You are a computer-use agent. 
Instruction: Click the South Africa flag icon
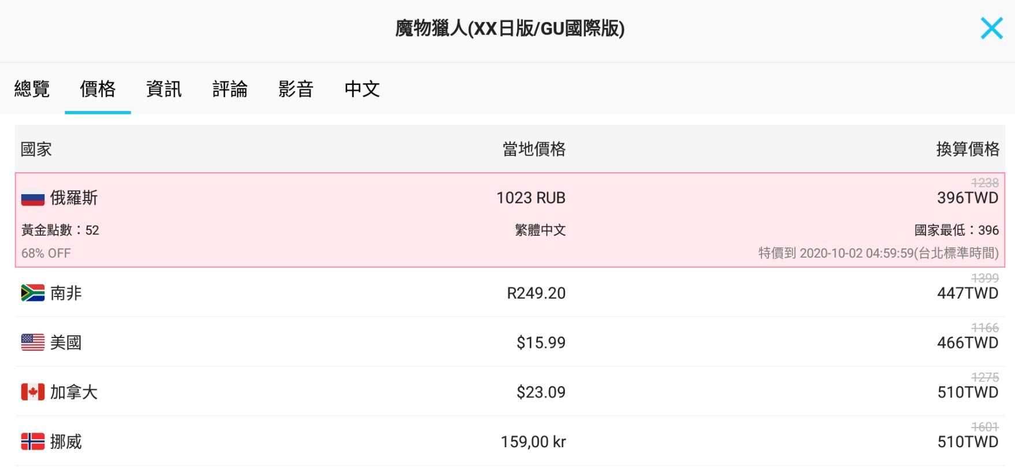pyautogui.click(x=33, y=293)
